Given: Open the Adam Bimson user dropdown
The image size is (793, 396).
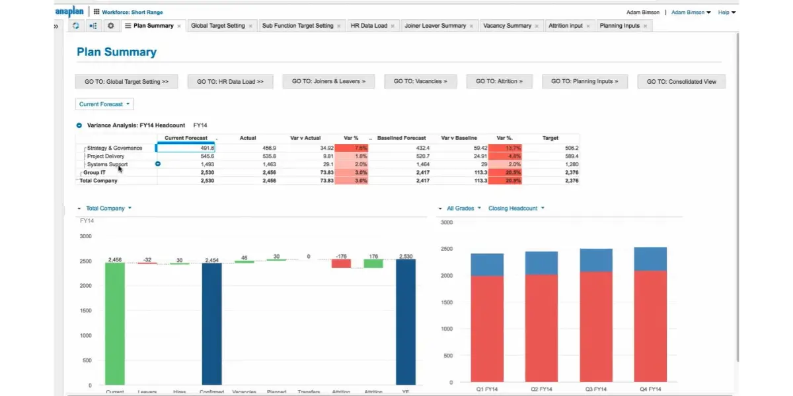Looking at the screenshot, I should pyautogui.click(x=691, y=12).
